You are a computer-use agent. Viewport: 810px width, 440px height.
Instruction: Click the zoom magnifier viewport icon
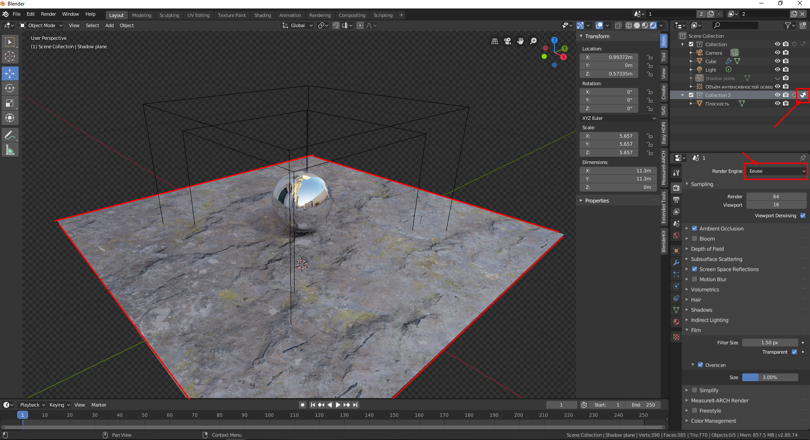pyautogui.click(x=534, y=41)
